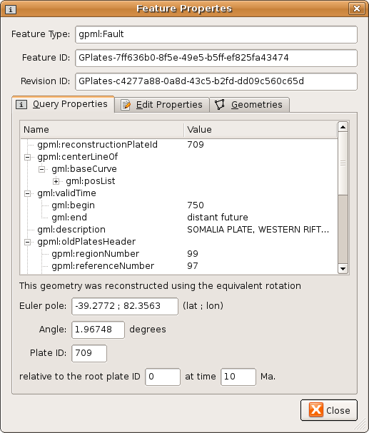Image resolution: width=369 pixels, height=433 pixels.
Task: Click the Euler pole value field
Action: (125, 306)
